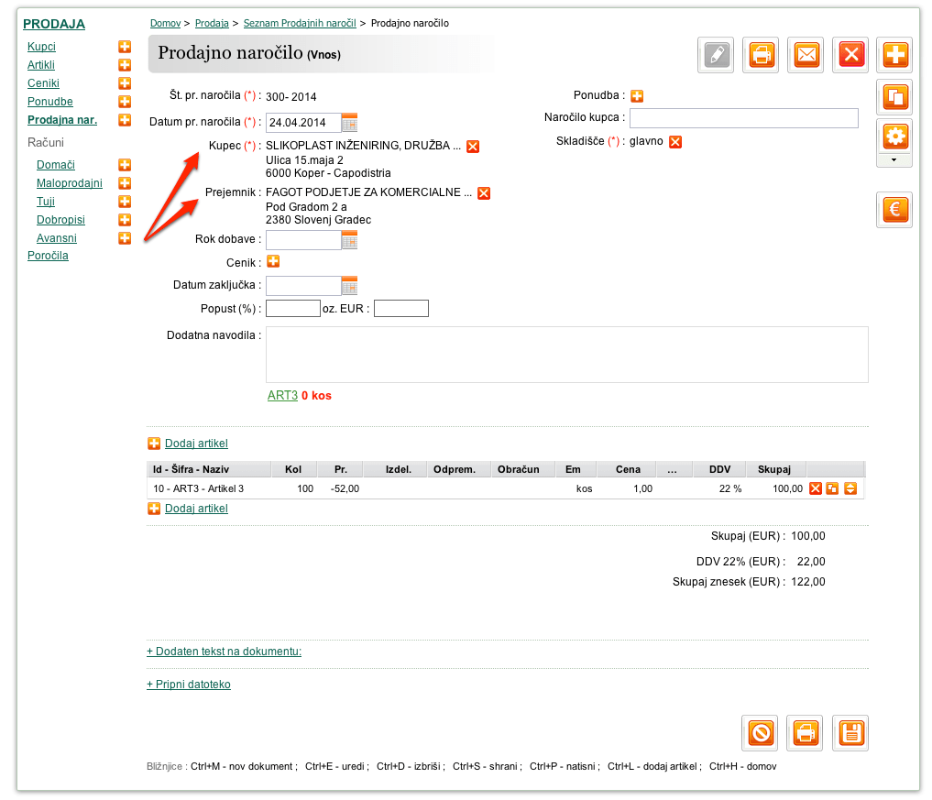Open calendar for Datum zaključka
932x800 pixels.
pos(349,286)
